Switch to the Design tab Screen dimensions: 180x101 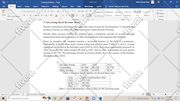27,6
